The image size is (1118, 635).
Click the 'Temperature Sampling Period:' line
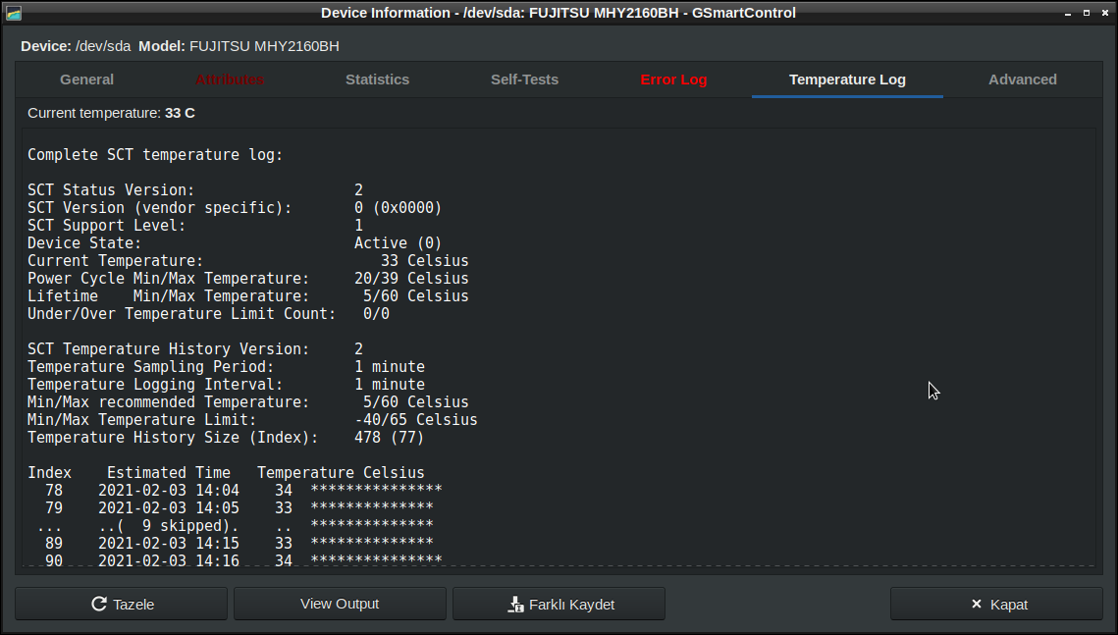coord(226,367)
